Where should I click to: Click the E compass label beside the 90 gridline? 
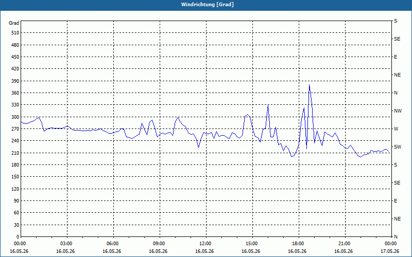tap(396, 201)
